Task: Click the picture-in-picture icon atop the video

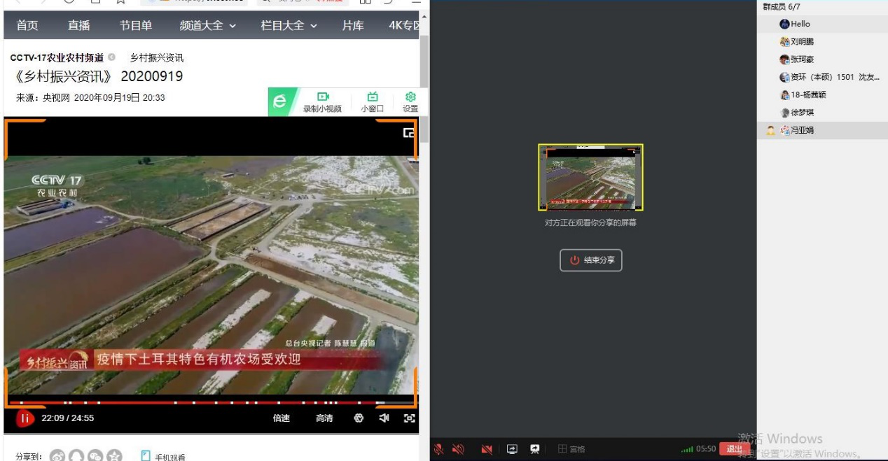Action: click(x=409, y=133)
